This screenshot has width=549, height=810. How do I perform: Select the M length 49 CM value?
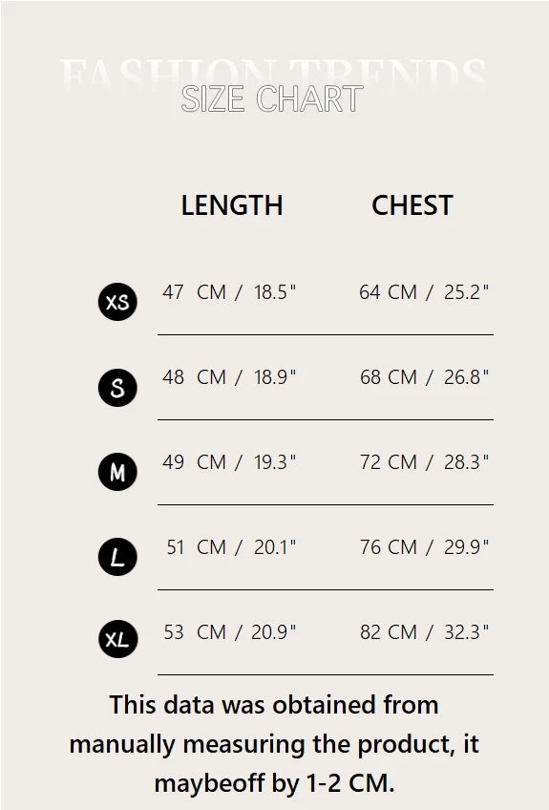click(229, 461)
